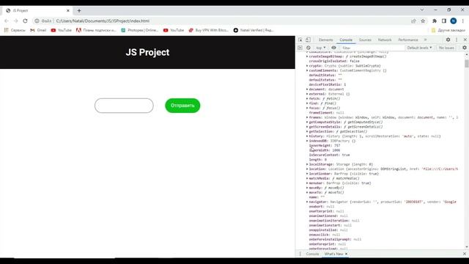Close the bottom drawer

point(465,254)
